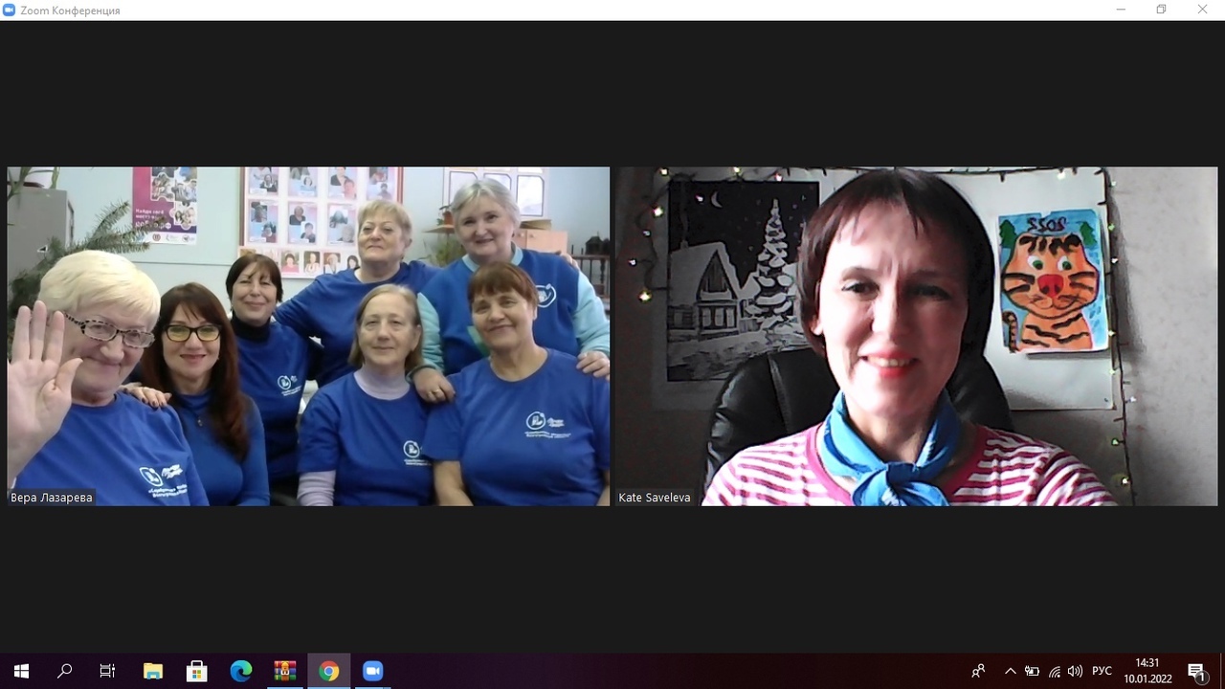This screenshot has width=1225, height=689.
Task: Select Kate Saveleva's video tile
Action: (916, 336)
